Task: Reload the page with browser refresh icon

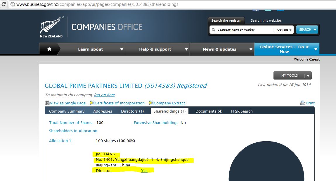Action: 4,4
